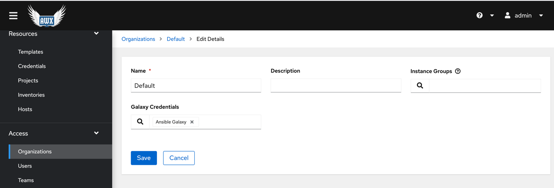
Task: Open Instance Groups search lookup
Action: [420, 86]
